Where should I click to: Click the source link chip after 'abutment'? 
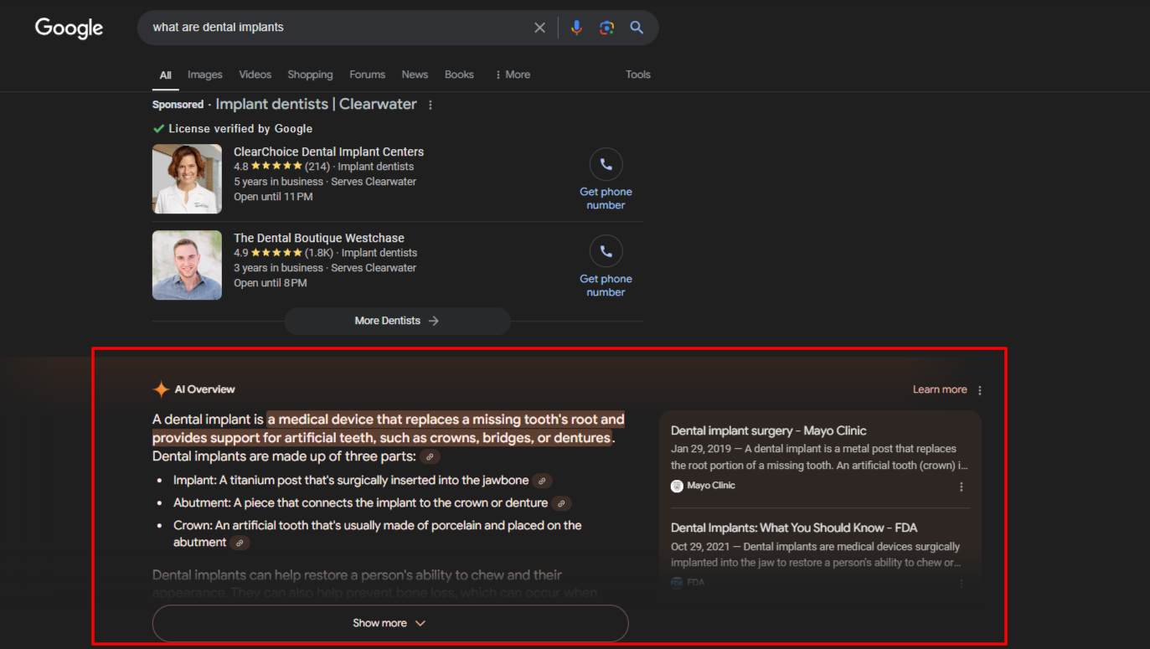[240, 543]
